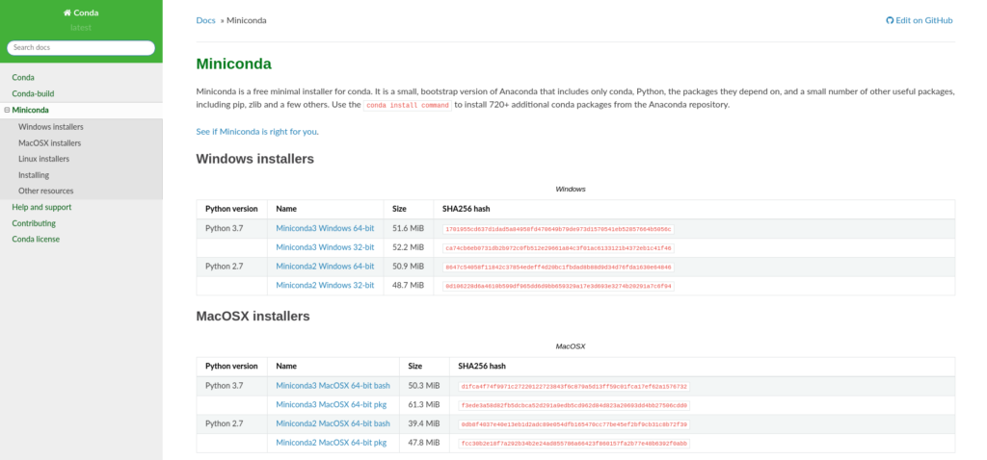Download Miniconda2 Windows 32-bit
987x460 pixels.
point(325,285)
